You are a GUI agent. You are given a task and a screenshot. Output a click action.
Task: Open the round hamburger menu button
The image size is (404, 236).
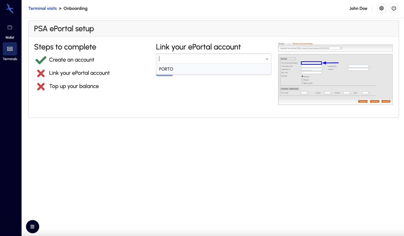pos(33,227)
